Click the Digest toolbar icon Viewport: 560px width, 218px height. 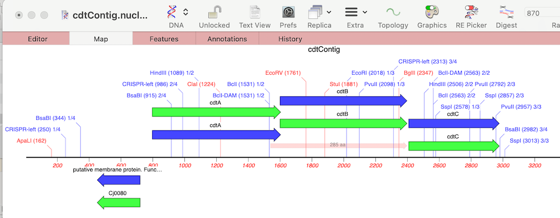pyautogui.click(x=506, y=12)
